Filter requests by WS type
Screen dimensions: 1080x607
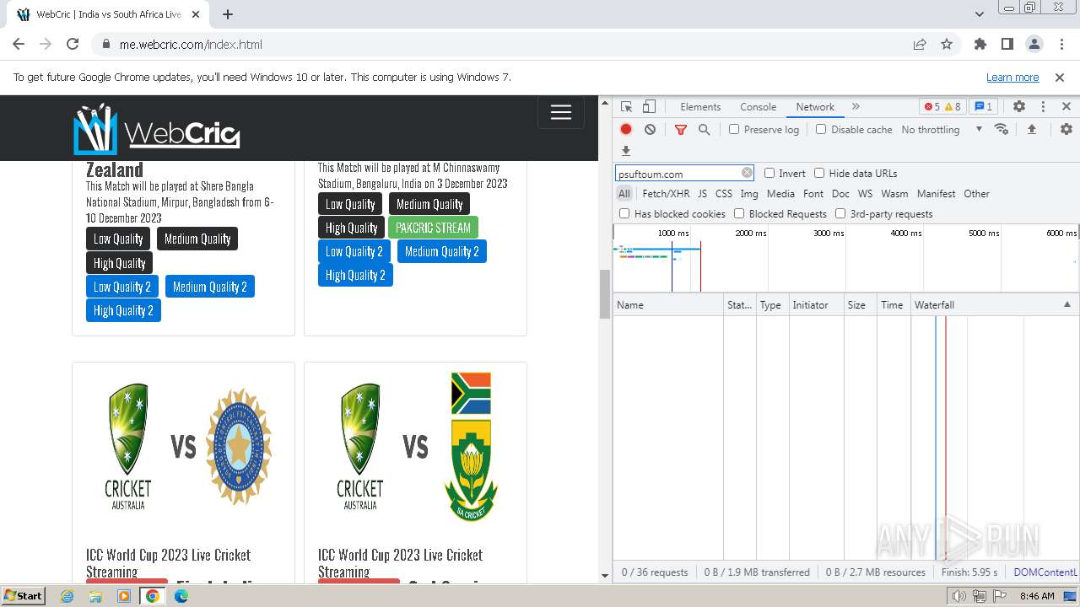tap(865, 194)
